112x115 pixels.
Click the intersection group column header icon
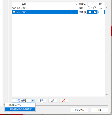[x=101, y=4]
